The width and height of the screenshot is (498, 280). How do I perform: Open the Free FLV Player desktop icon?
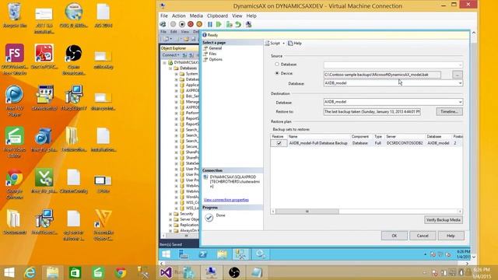15,101
